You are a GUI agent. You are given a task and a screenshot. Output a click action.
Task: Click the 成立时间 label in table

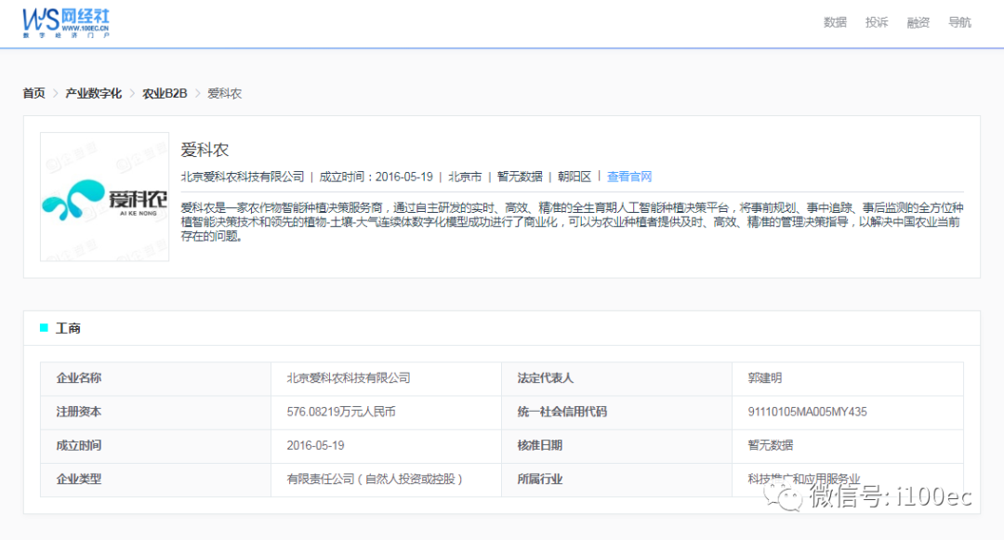(x=79, y=445)
